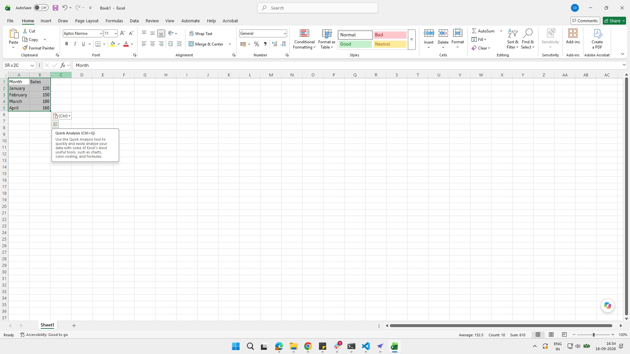Open the Name Box dropdown arrow

point(32,65)
